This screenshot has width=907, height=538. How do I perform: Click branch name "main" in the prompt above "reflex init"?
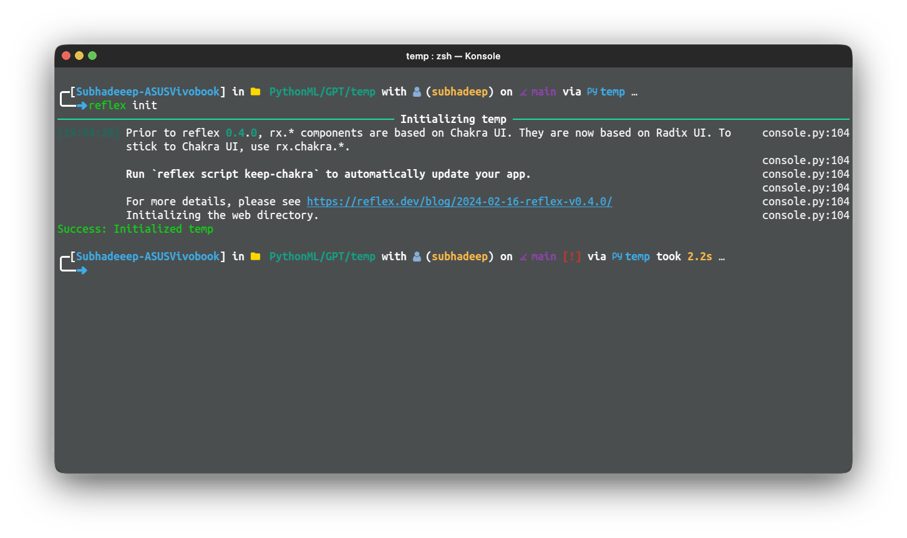pos(544,92)
